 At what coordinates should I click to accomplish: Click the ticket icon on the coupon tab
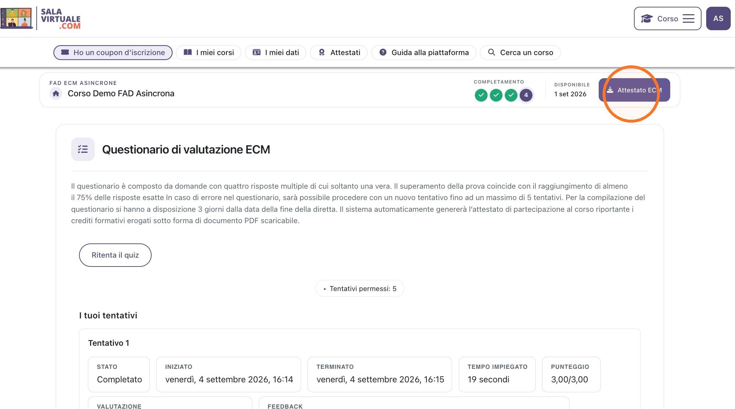pyautogui.click(x=65, y=52)
